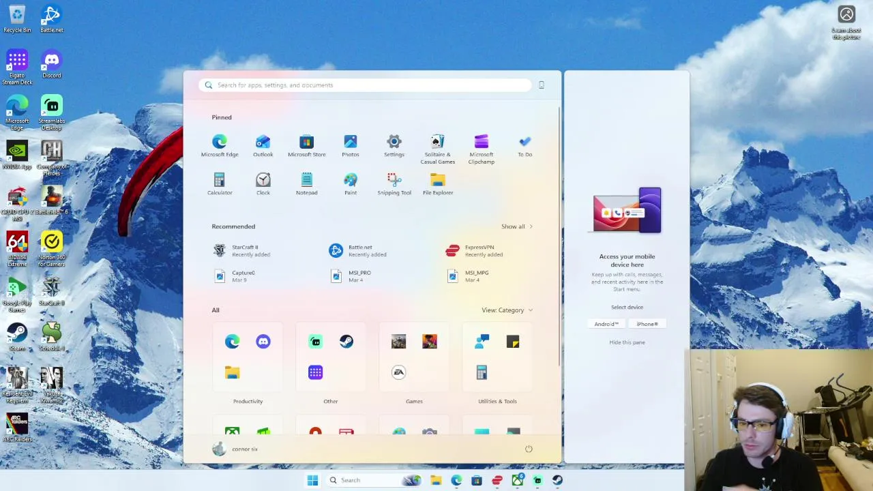Screen dimensions: 873x491
Task: Open recommended Battle.net, recently added
Action: 359,251
